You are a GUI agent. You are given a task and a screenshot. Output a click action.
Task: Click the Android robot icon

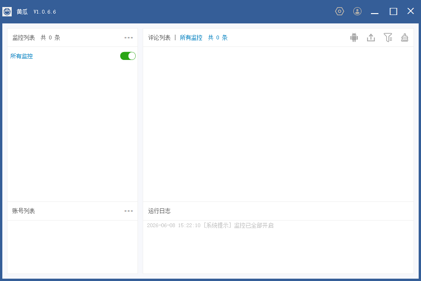click(354, 37)
